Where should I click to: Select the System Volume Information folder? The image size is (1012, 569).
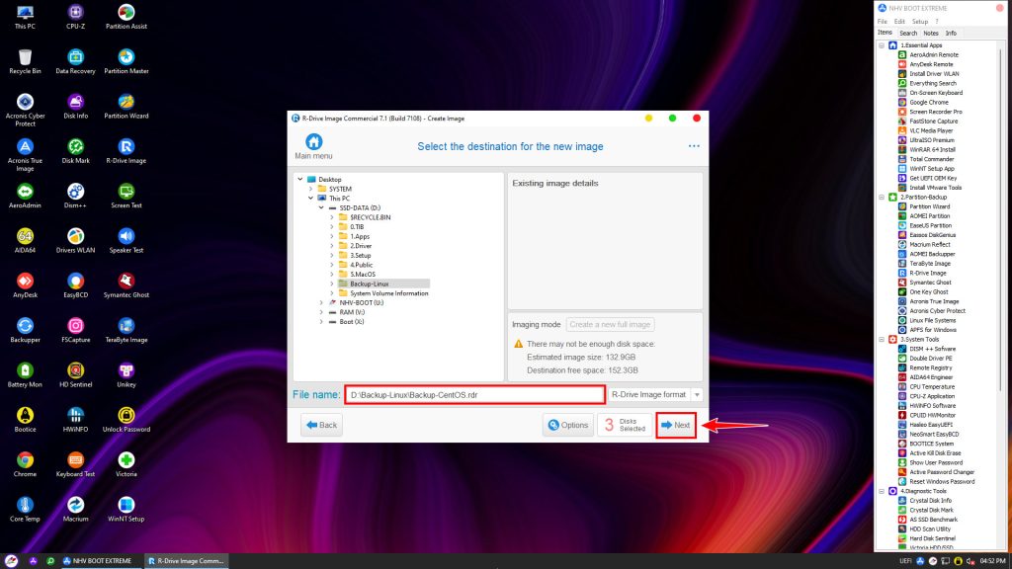tap(389, 292)
